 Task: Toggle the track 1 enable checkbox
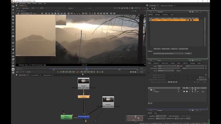(x=151, y=20)
